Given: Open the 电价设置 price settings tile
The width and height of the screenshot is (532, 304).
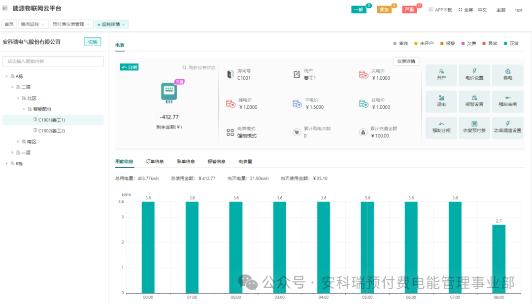Looking at the screenshot, I should (474, 75).
